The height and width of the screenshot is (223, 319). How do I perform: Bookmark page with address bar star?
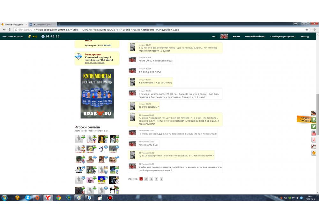click(307, 30)
